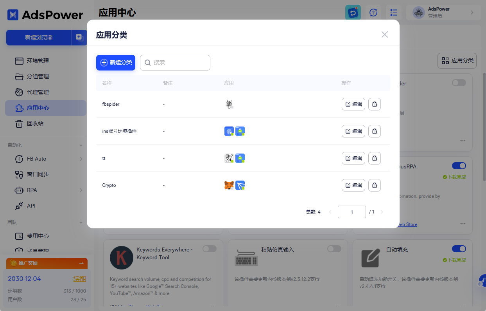This screenshot has width=486, height=311.
Task: Go to previous page of categories
Action: pyautogui.click(x=330, y=212)
